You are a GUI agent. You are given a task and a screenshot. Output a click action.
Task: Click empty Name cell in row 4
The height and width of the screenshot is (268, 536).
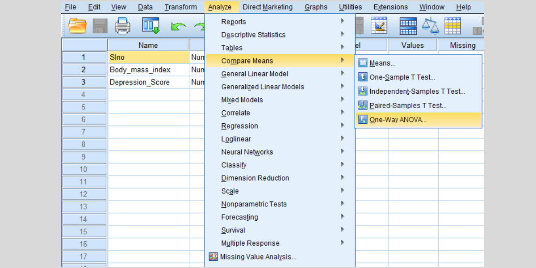coord(148,95)
